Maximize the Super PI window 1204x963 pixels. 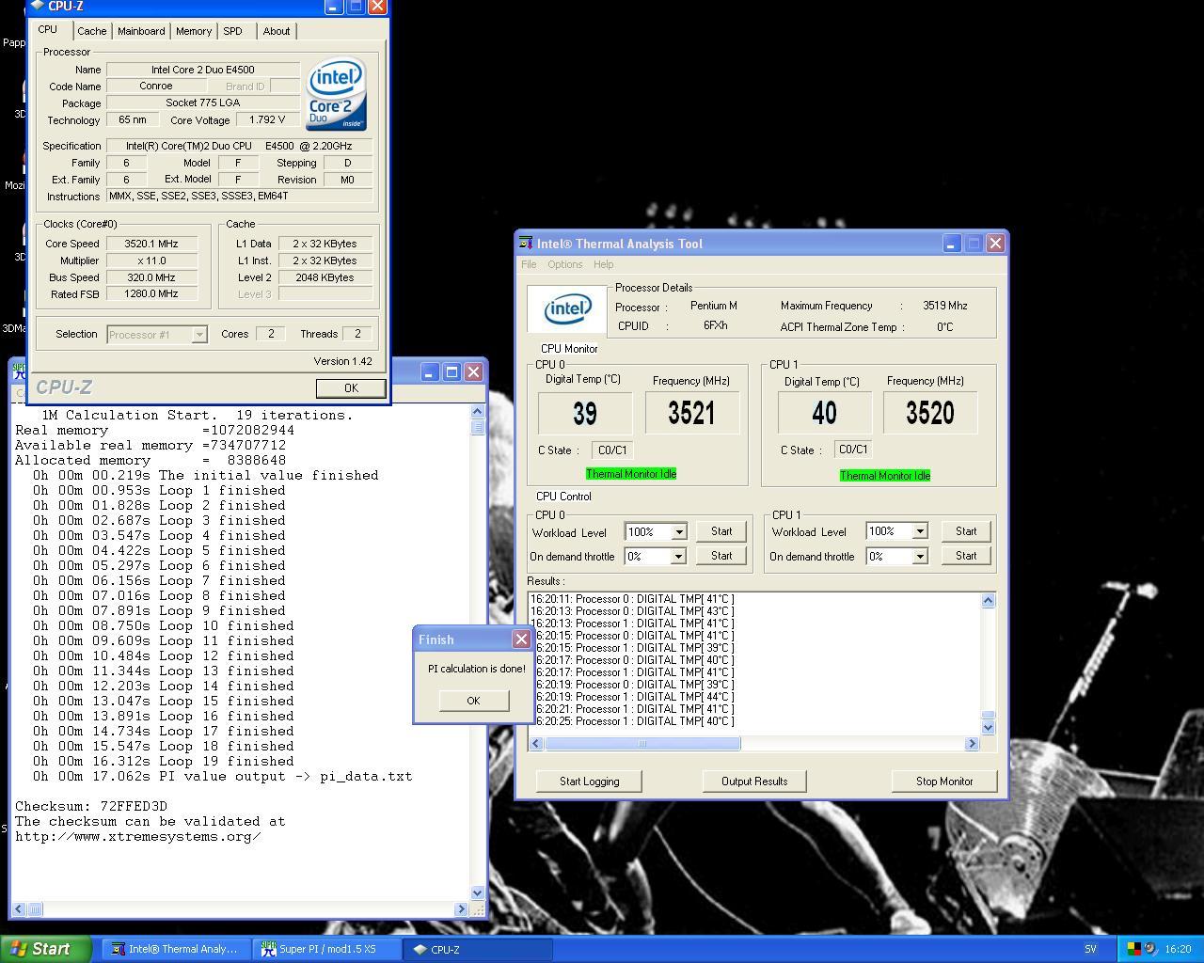click(x=451, y=372)
